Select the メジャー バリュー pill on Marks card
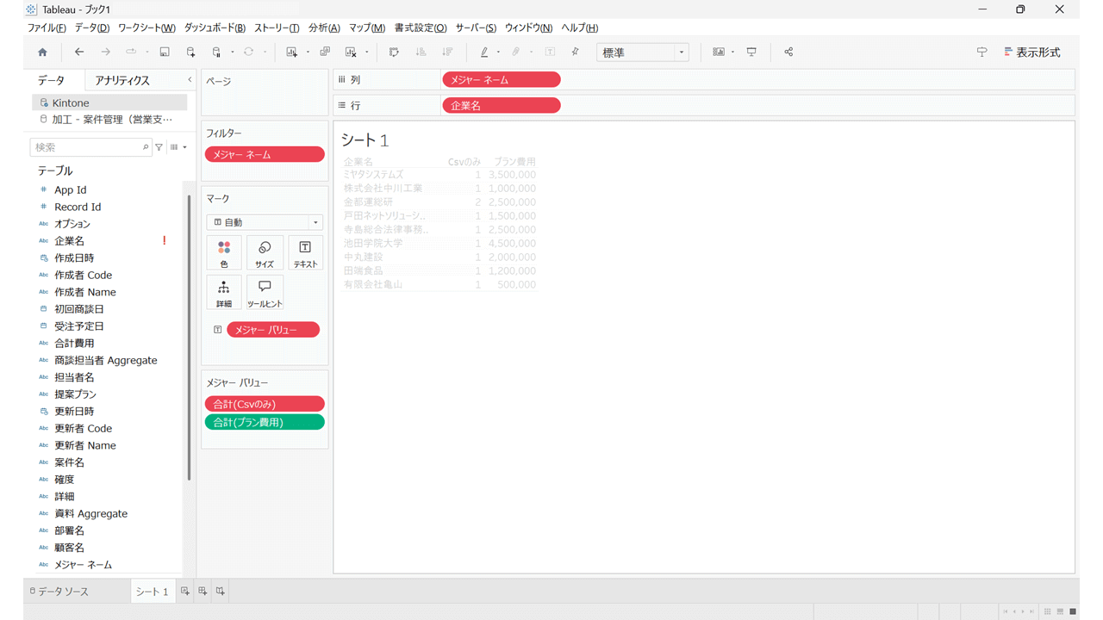The height and width of the screenshot is (620, 1103). 273,330
